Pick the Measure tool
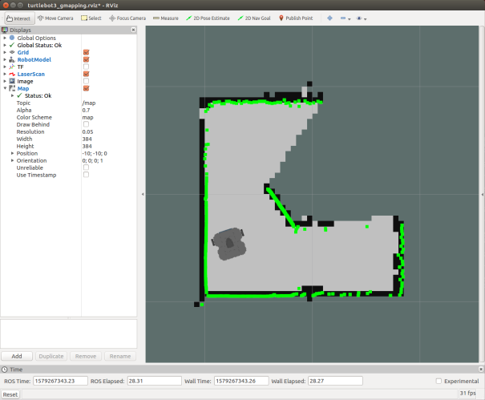 pyautogui.click(x=166, y=18)
